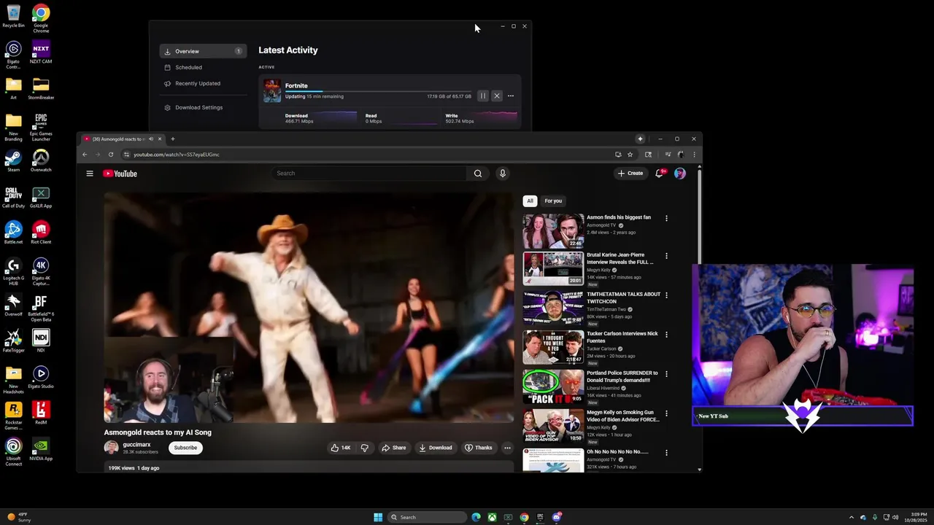Viewport: 934px width, 525px height.
Task: Mute the Asmongold tab via speaker icon
Action: [151, 139]
